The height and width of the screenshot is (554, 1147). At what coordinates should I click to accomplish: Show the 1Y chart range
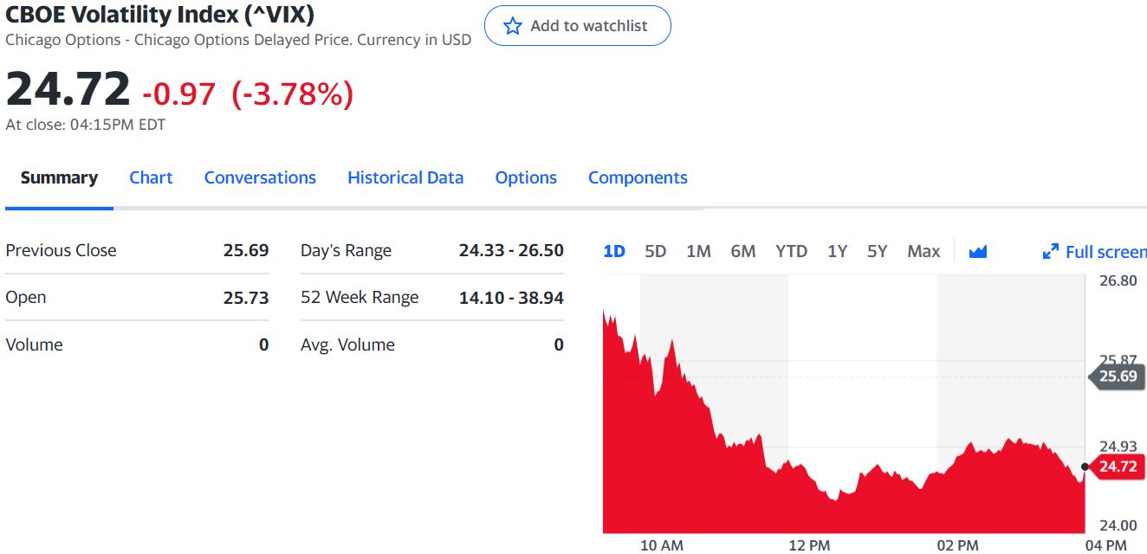pyautogui.click(x=837, y=251)
